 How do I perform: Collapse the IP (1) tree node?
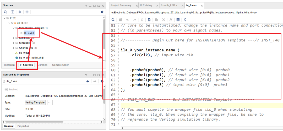coord(4,18)
